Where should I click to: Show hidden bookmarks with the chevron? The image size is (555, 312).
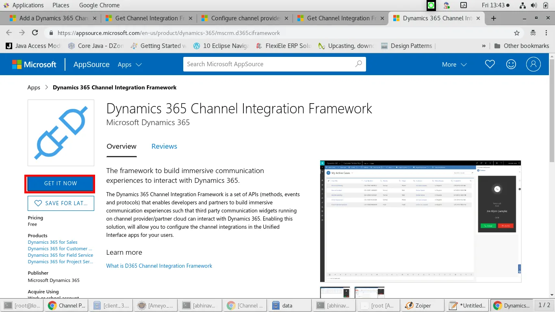484,46
